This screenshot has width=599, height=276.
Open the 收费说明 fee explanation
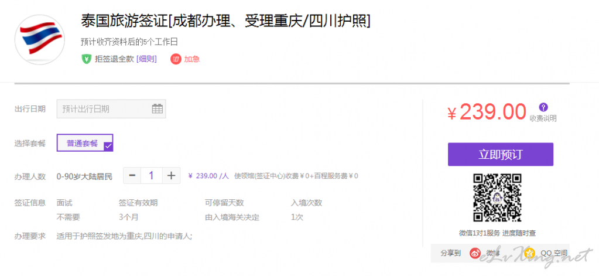(x=543, y=118)
